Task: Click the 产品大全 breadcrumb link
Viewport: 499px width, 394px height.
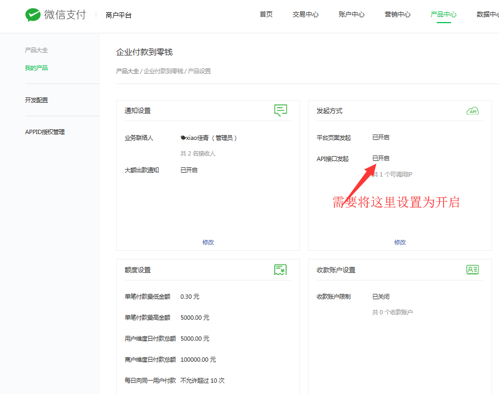Action: [x=127, y=71]
